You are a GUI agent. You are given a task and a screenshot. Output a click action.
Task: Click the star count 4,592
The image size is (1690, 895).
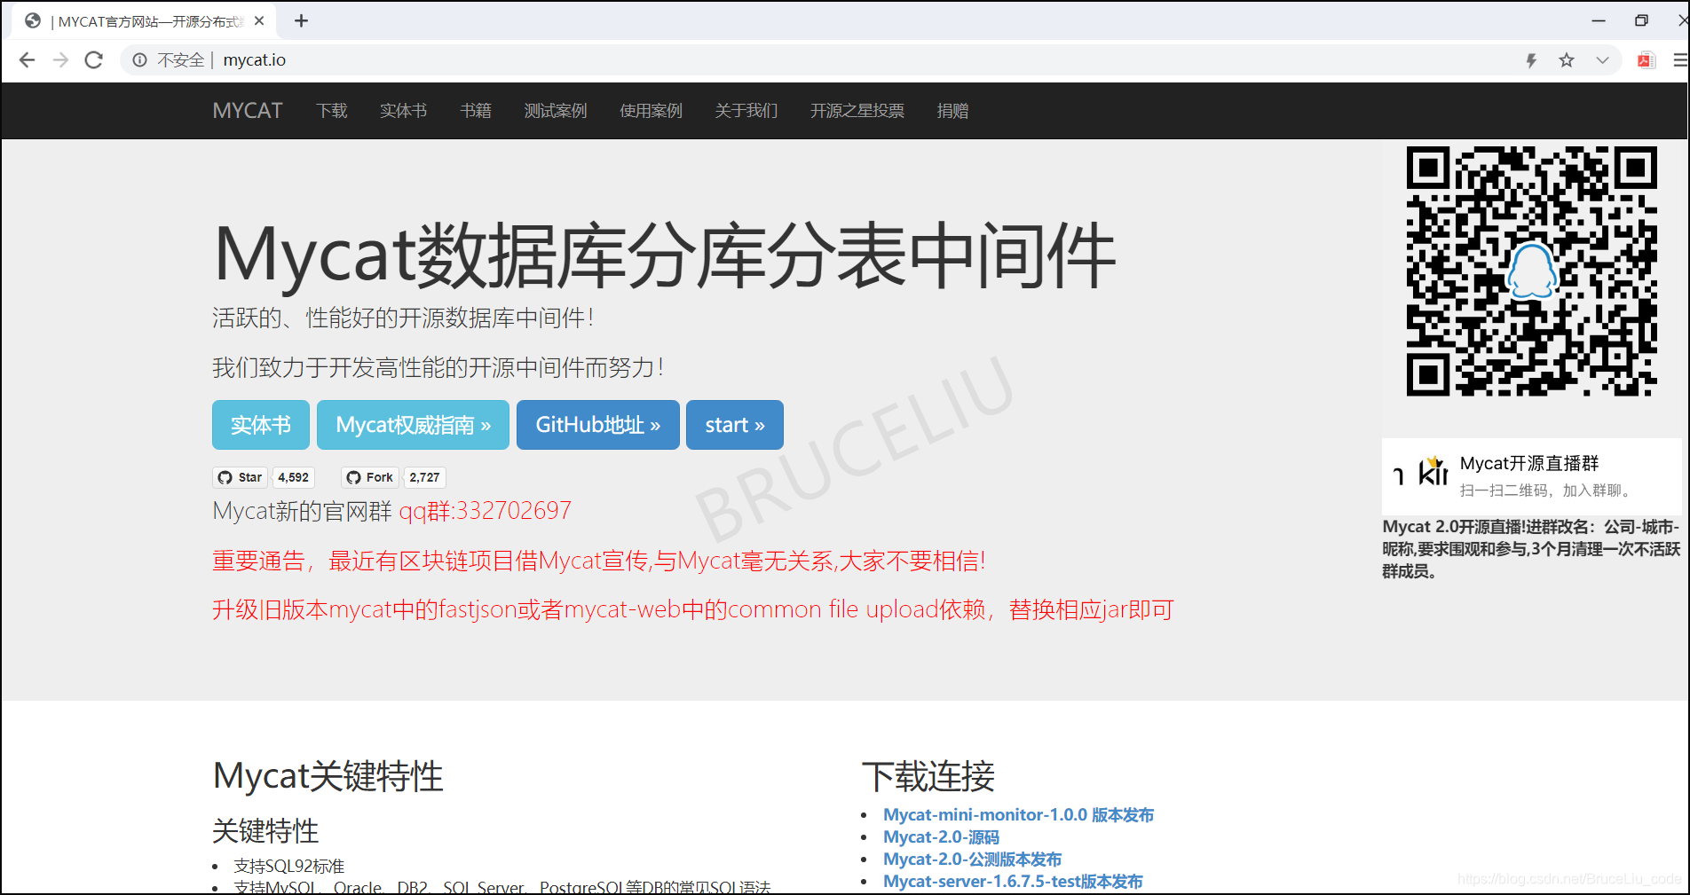[294, 477]
